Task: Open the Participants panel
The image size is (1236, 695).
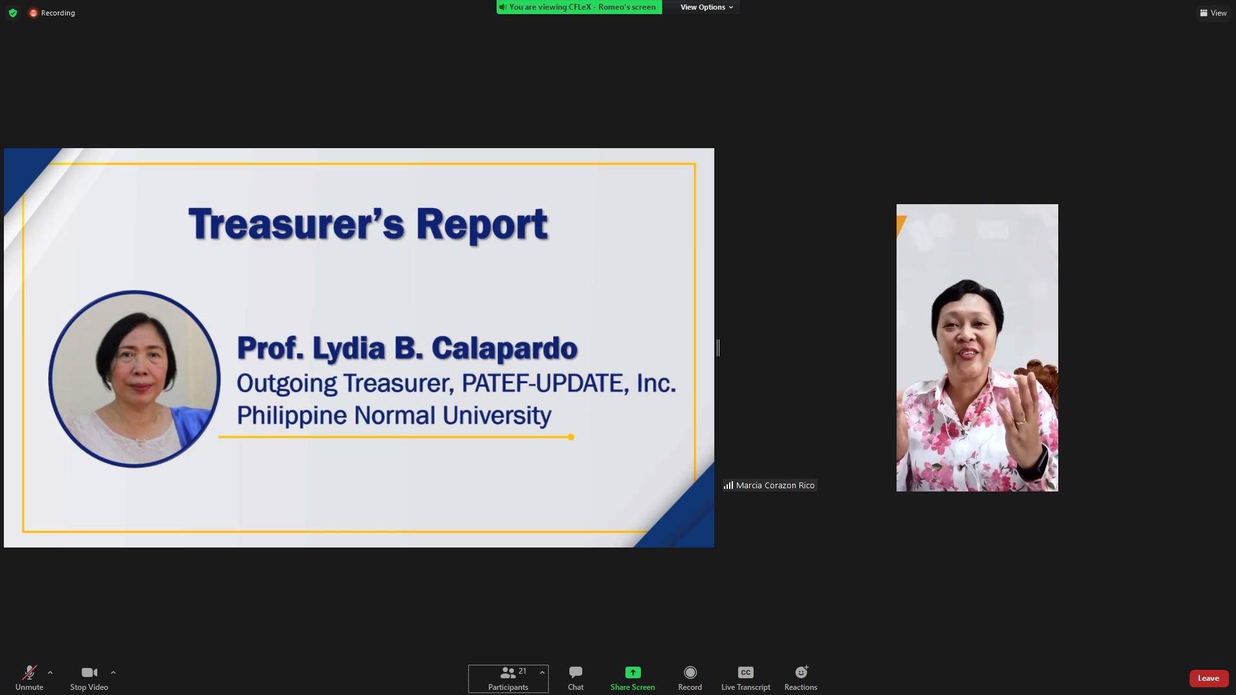Action: point(508,678)
